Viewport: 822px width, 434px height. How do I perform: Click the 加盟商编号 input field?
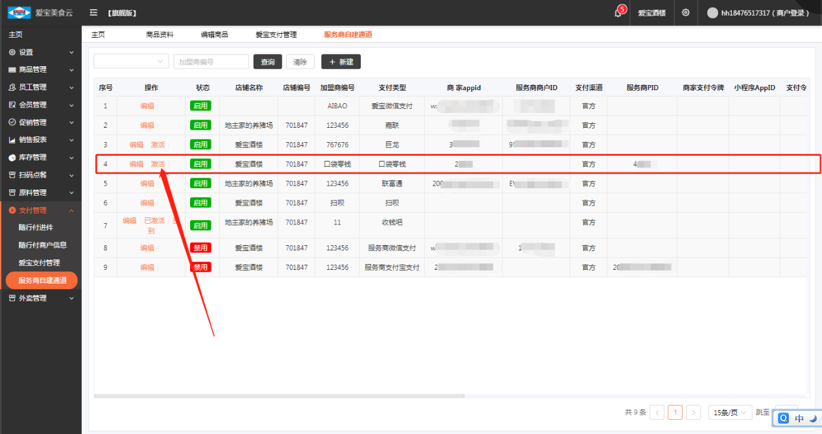click(x=211, y=62)
